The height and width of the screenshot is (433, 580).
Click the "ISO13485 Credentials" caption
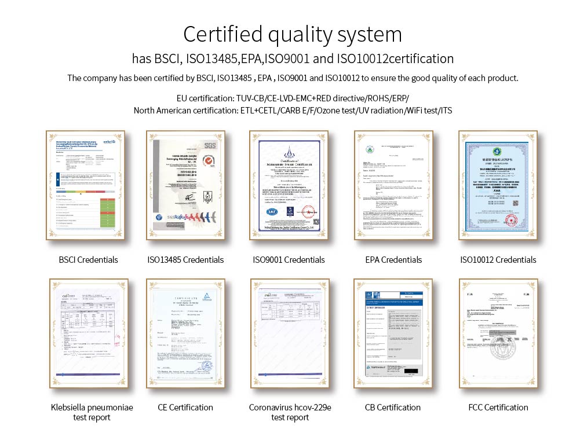[185, 260]
